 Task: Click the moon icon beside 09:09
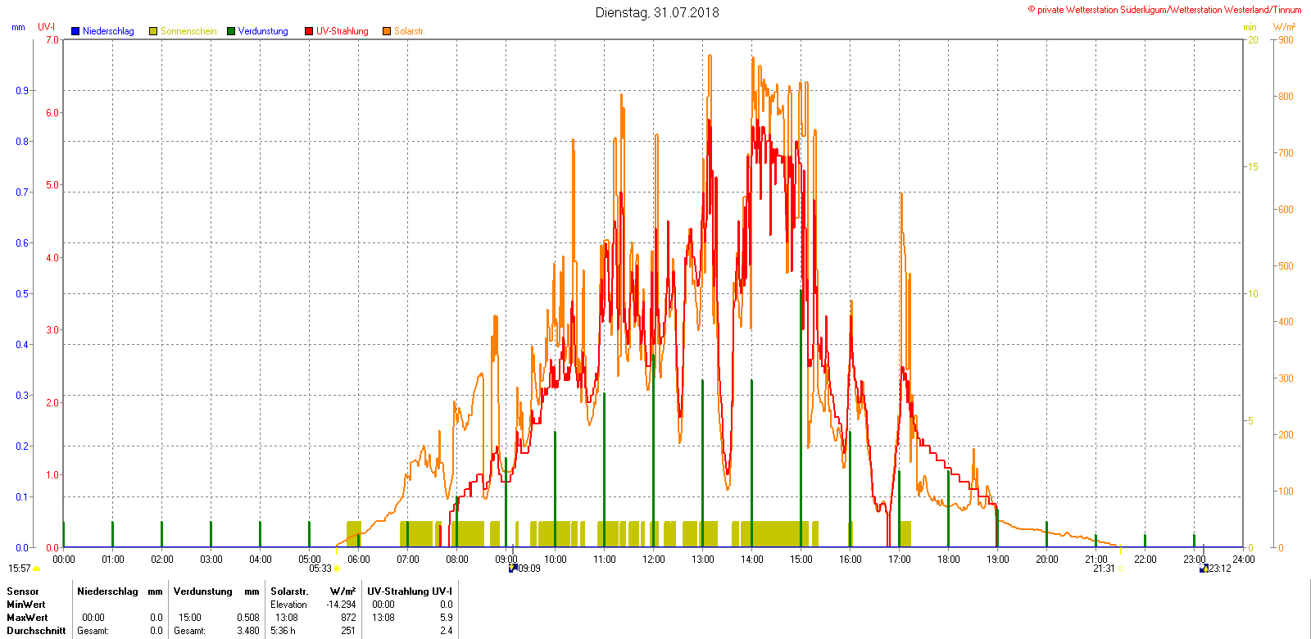coord(513,569)
